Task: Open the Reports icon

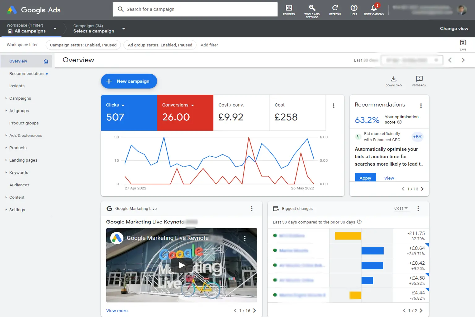Action: (289, 10)
